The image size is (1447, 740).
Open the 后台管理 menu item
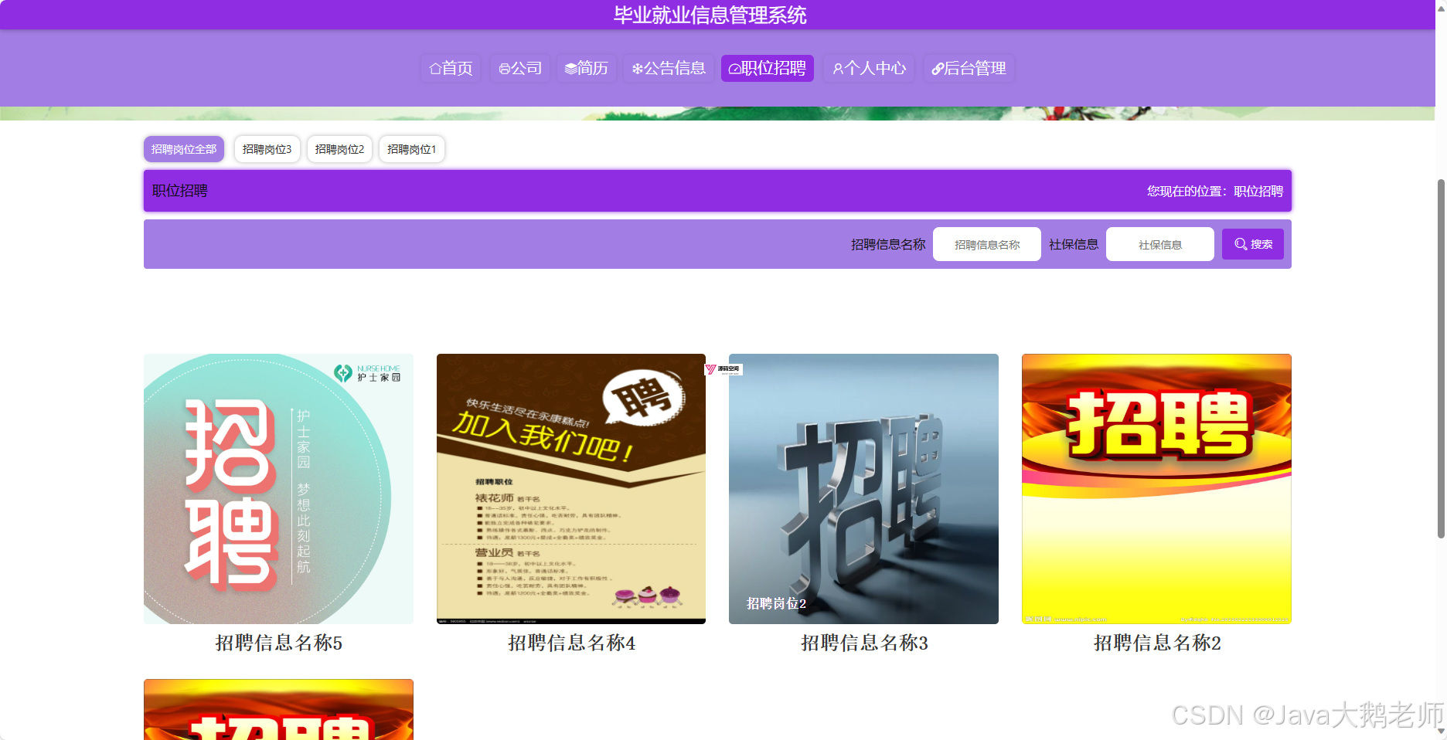(x=969, y=68)
